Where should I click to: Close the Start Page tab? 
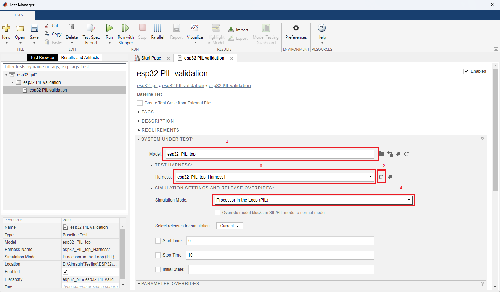pos(168,58)
